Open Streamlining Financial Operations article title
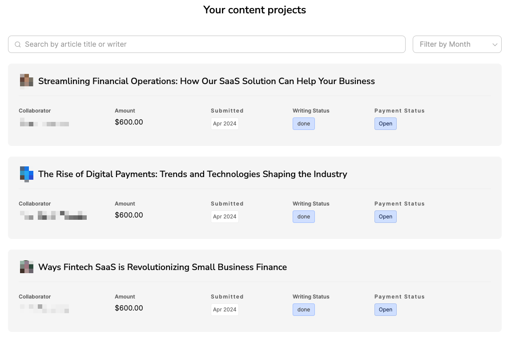Screen dimensions: 507x339 coord(206,81)
